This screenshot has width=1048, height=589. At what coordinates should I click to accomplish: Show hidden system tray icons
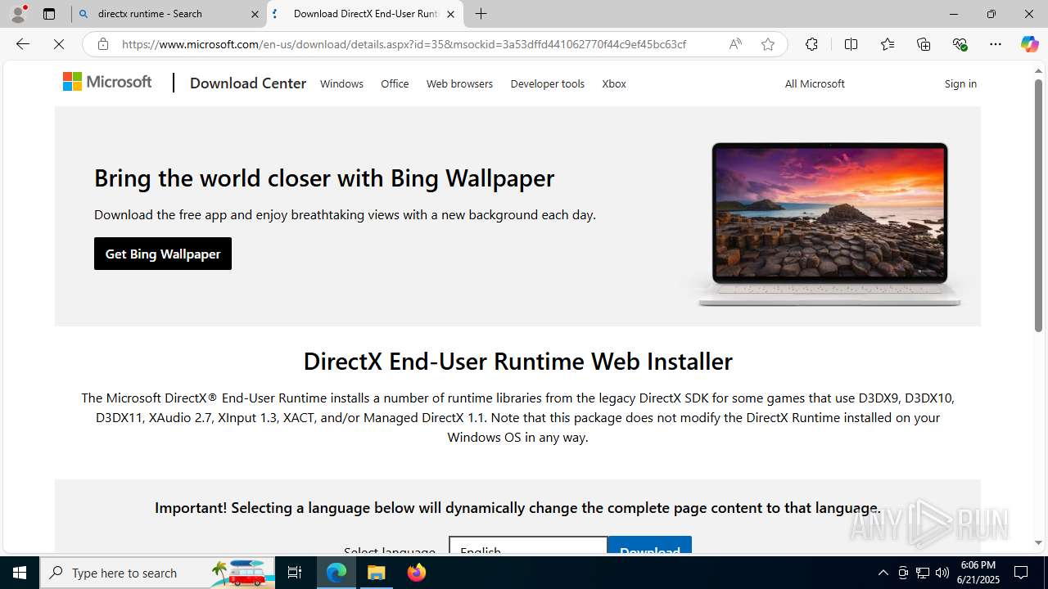click(x=883, y=573)
